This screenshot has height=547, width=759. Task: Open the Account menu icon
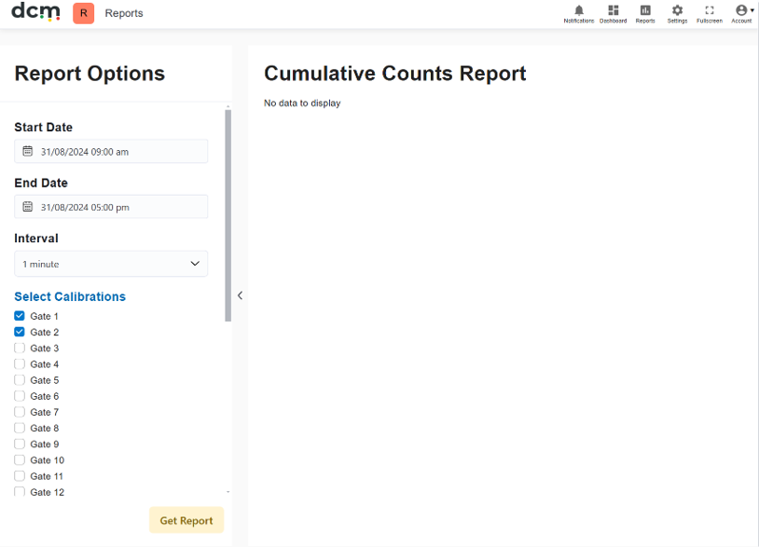tap(741, 10)
